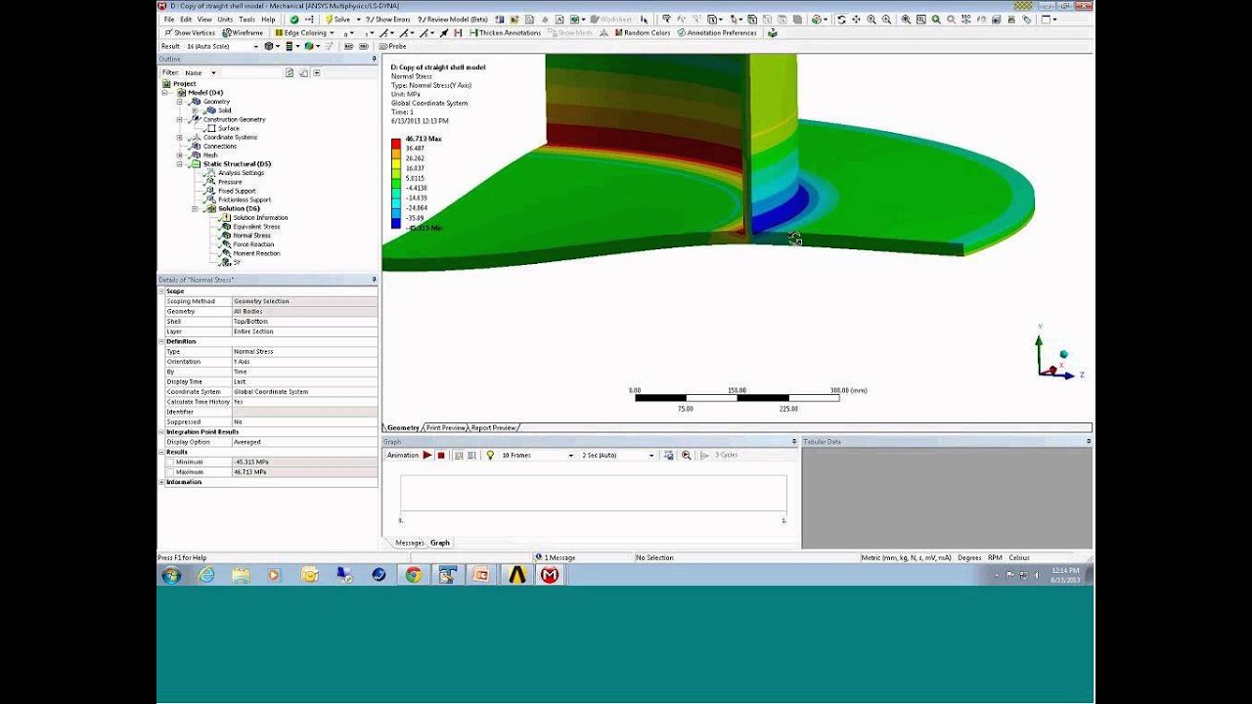This screenshot has width=1252, height=704.
Task: Click the zoom icon in Graph toolbar
Action: pos(686,455)
